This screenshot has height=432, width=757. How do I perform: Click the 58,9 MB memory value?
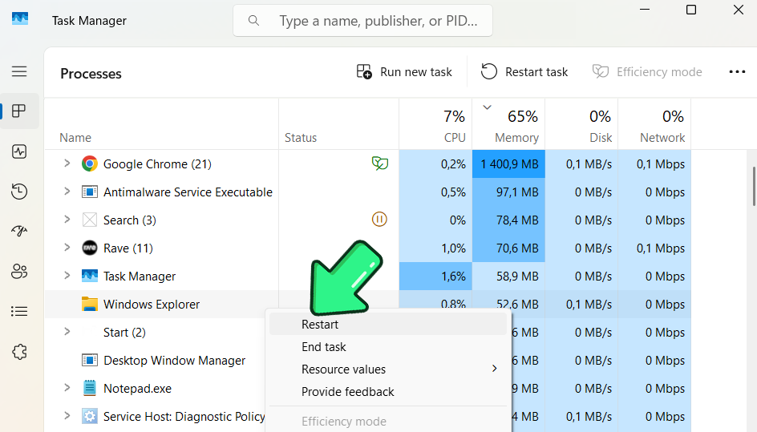tap(517, 276)
